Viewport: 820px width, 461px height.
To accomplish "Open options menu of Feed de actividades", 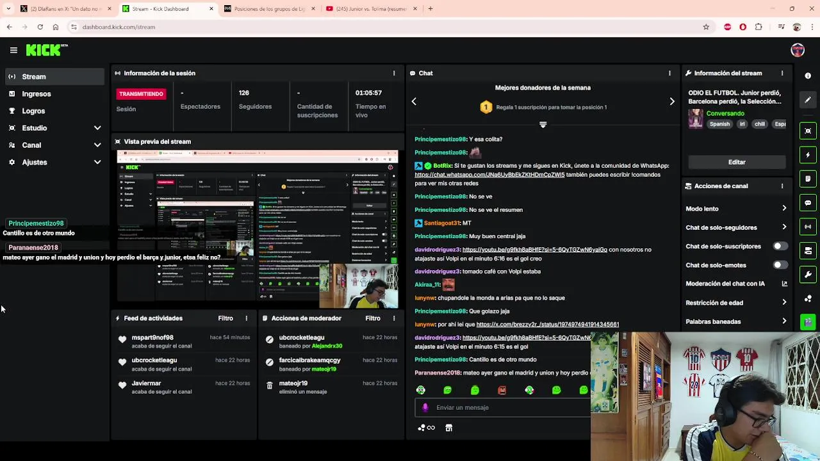I will [246, 318].
